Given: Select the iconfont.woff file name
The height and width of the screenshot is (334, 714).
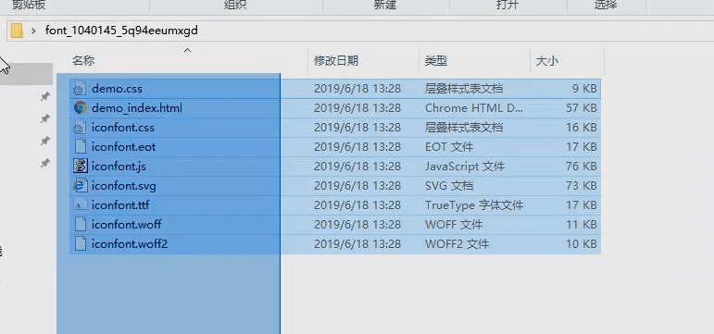Looking at the screenshot, I should coord(126,225).
